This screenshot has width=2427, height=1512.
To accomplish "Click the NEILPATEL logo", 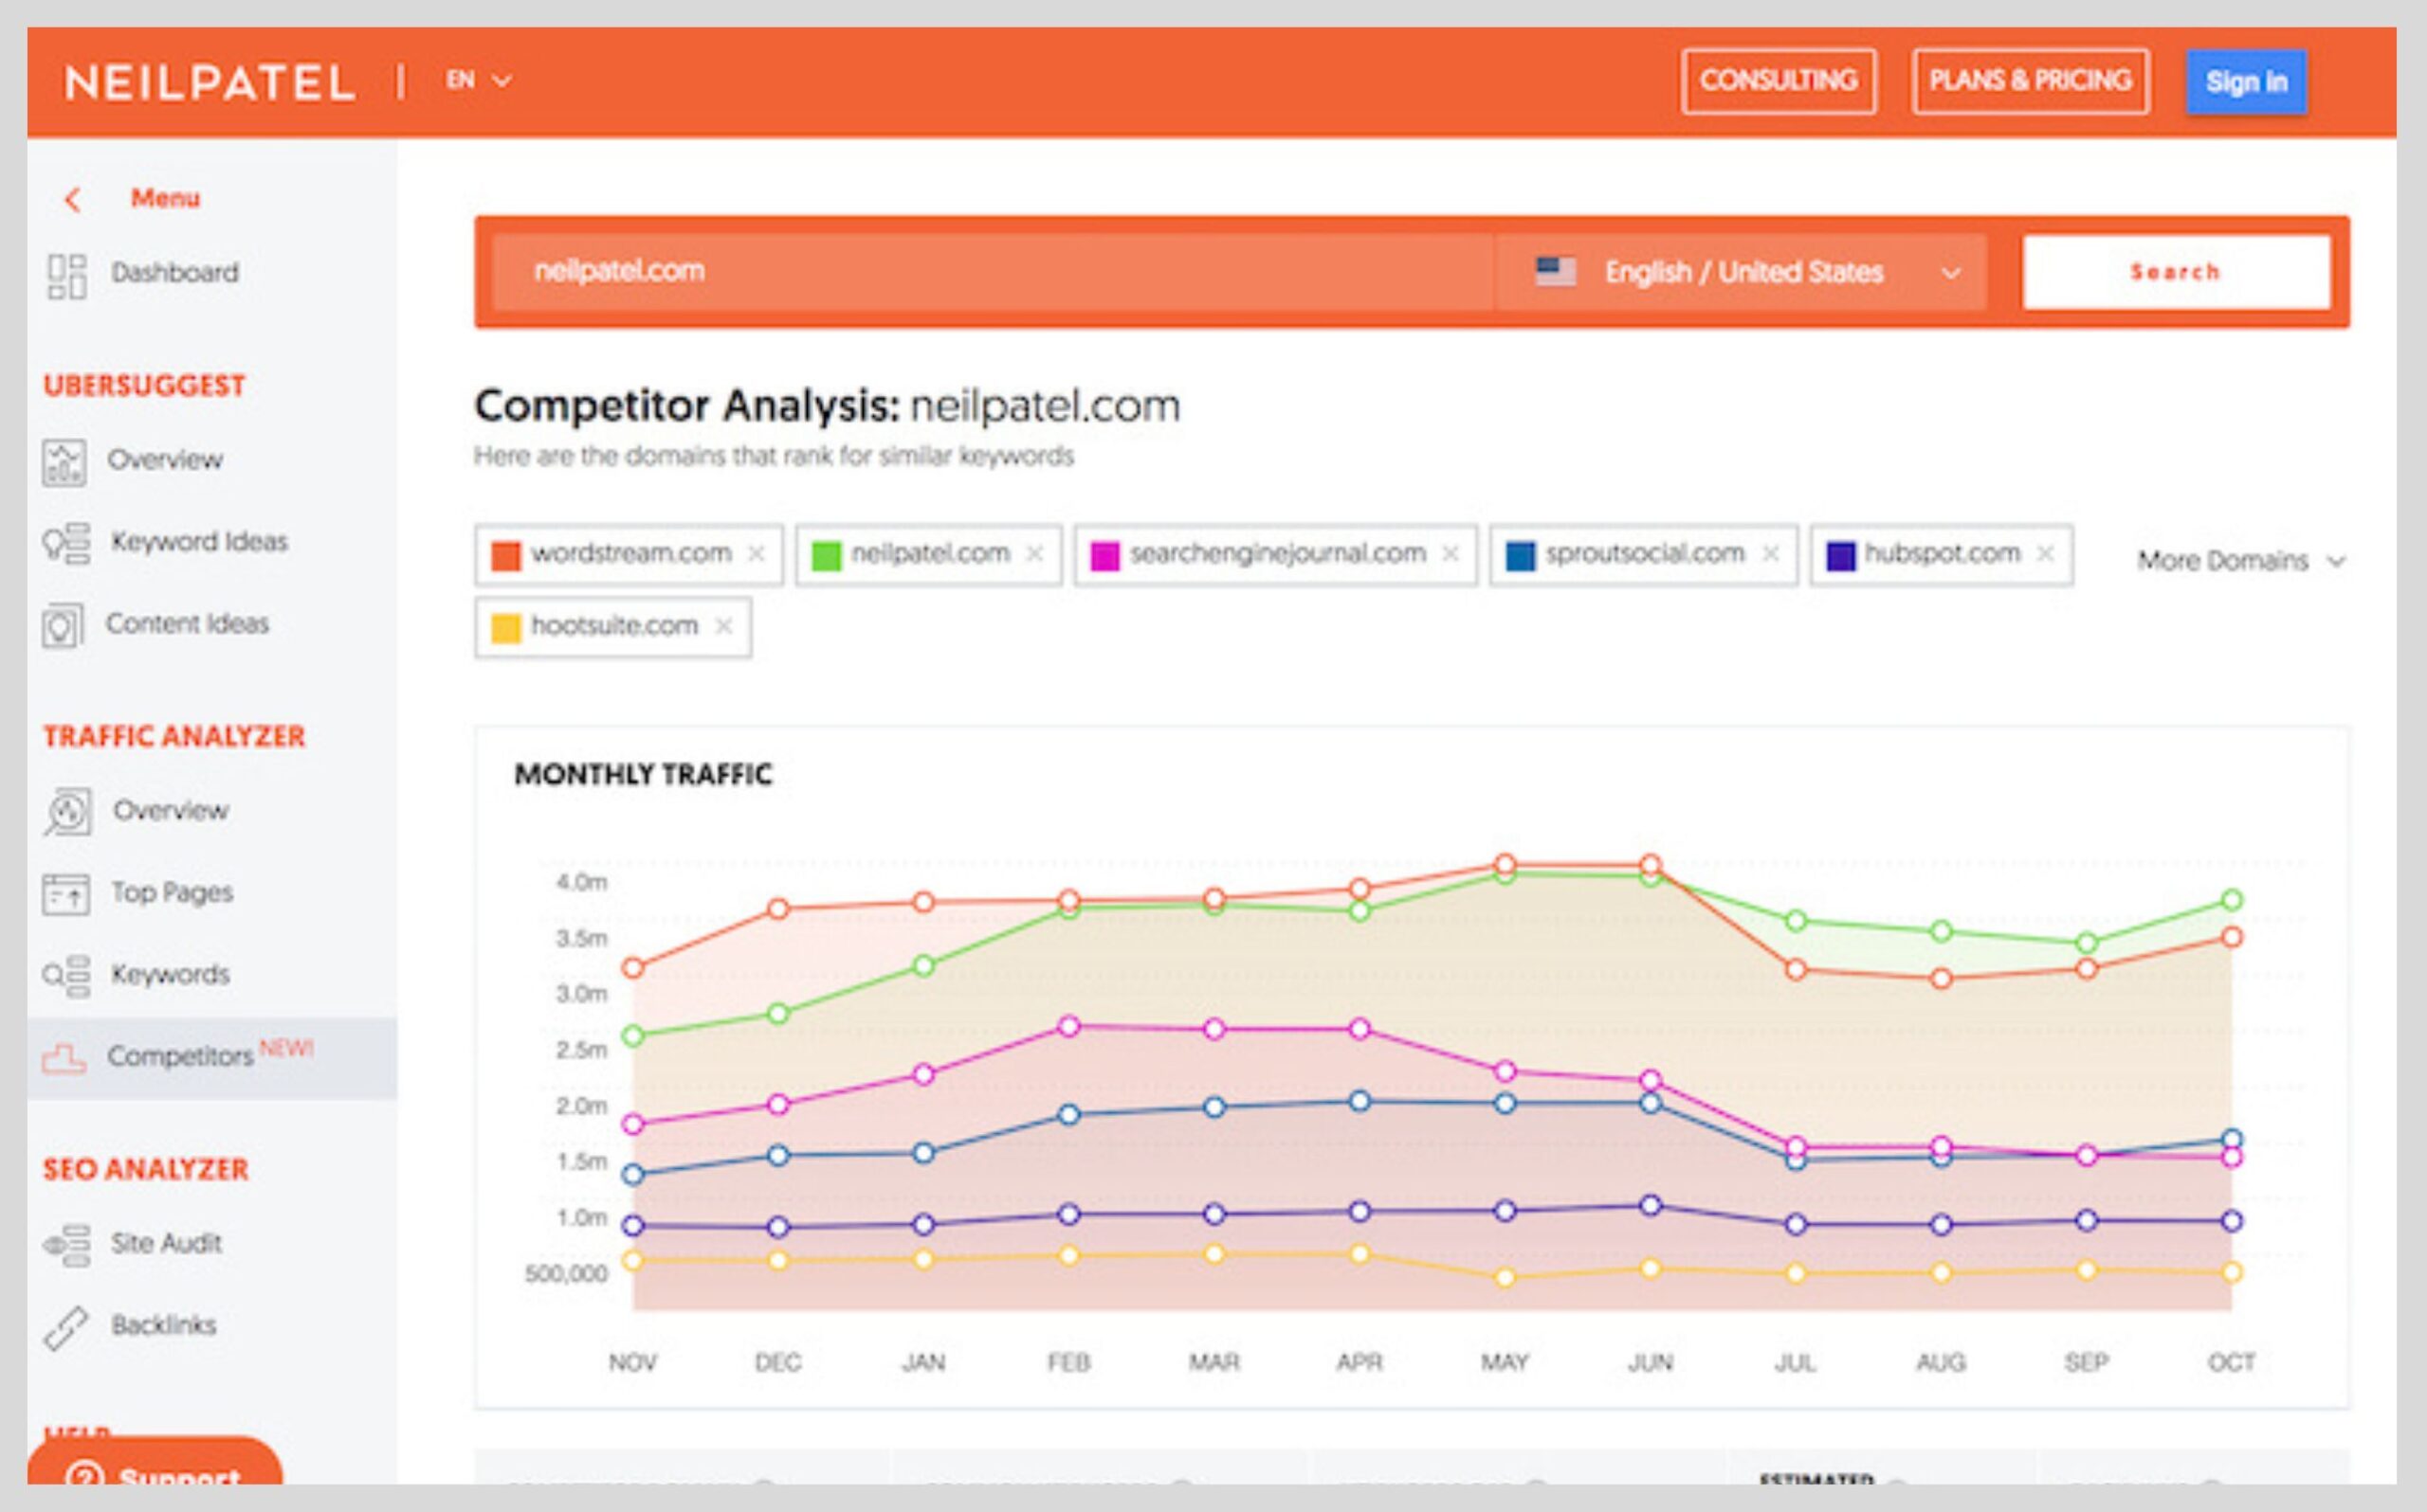I will click(x=210, y=83).
